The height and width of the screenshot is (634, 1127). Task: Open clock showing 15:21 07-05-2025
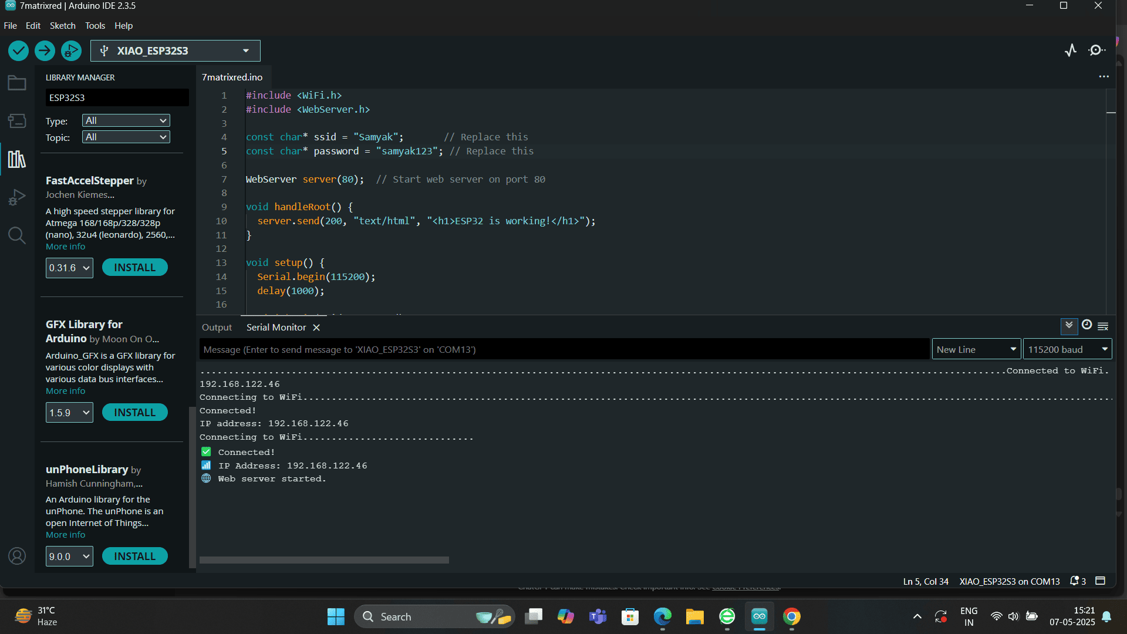(x=1072, y=616)
